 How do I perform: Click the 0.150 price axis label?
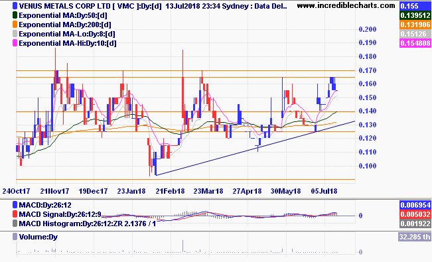point(368,98)
